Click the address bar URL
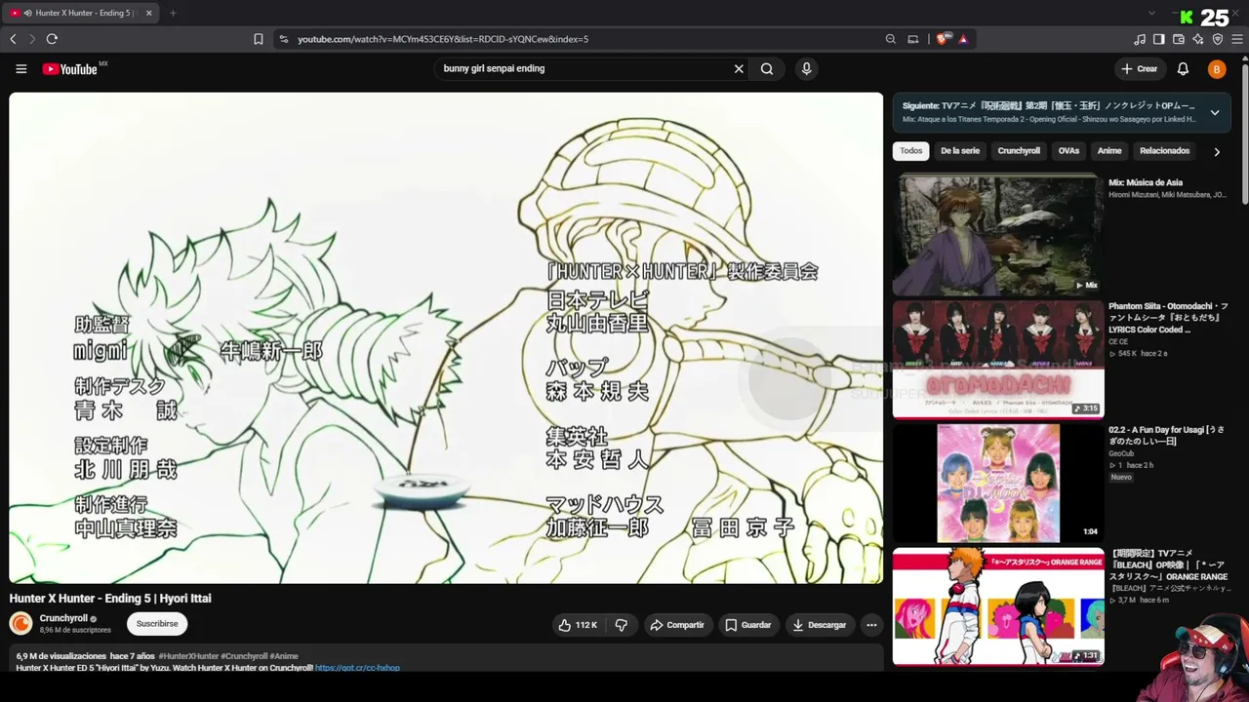Image resolution: width=1249 pixels, height=702 pixels. click(443, 39)
